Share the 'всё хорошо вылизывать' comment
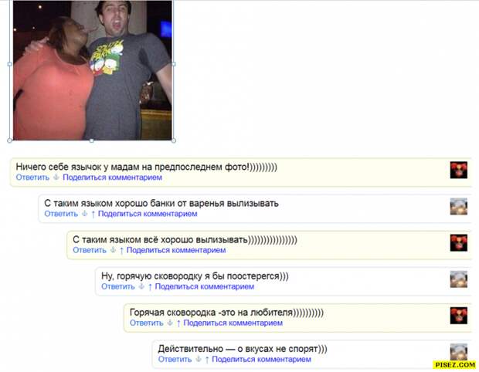Screen dimensions: 479x372 point(176,250)
